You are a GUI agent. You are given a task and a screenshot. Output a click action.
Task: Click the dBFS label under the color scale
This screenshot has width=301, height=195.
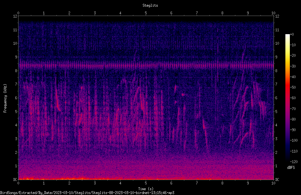[x=291, y=168]
